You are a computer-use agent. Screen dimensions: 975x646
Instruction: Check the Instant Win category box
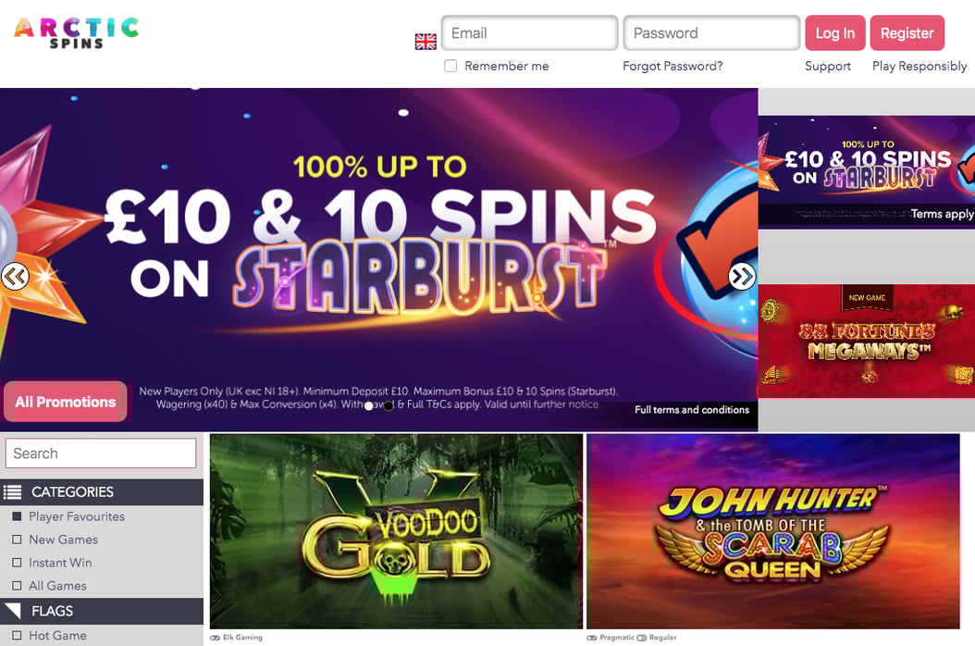(x=17, y=563)
